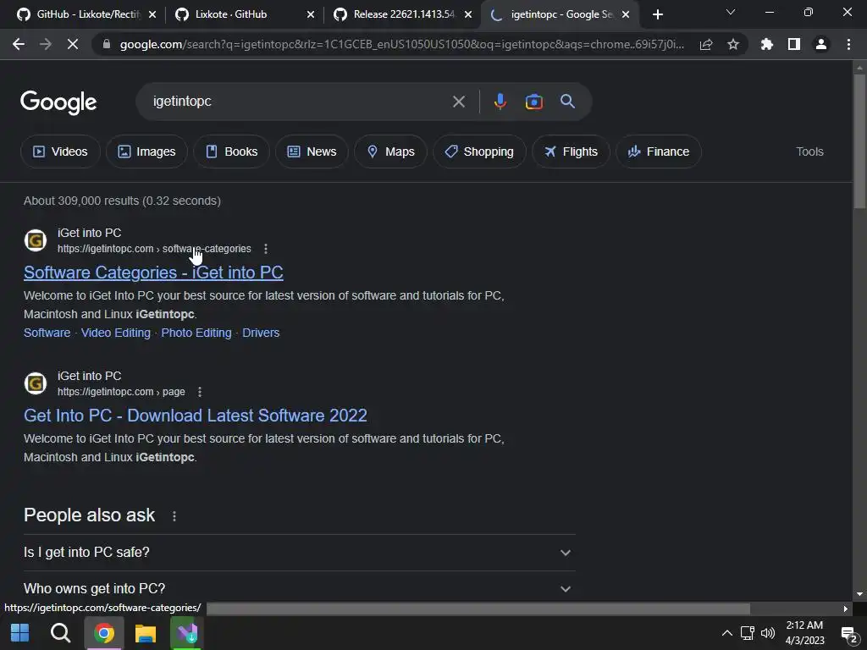The height and width of the screenshot is (650, 867).
Task: Clear the search box with the X
Action: [x=458, y=102]
